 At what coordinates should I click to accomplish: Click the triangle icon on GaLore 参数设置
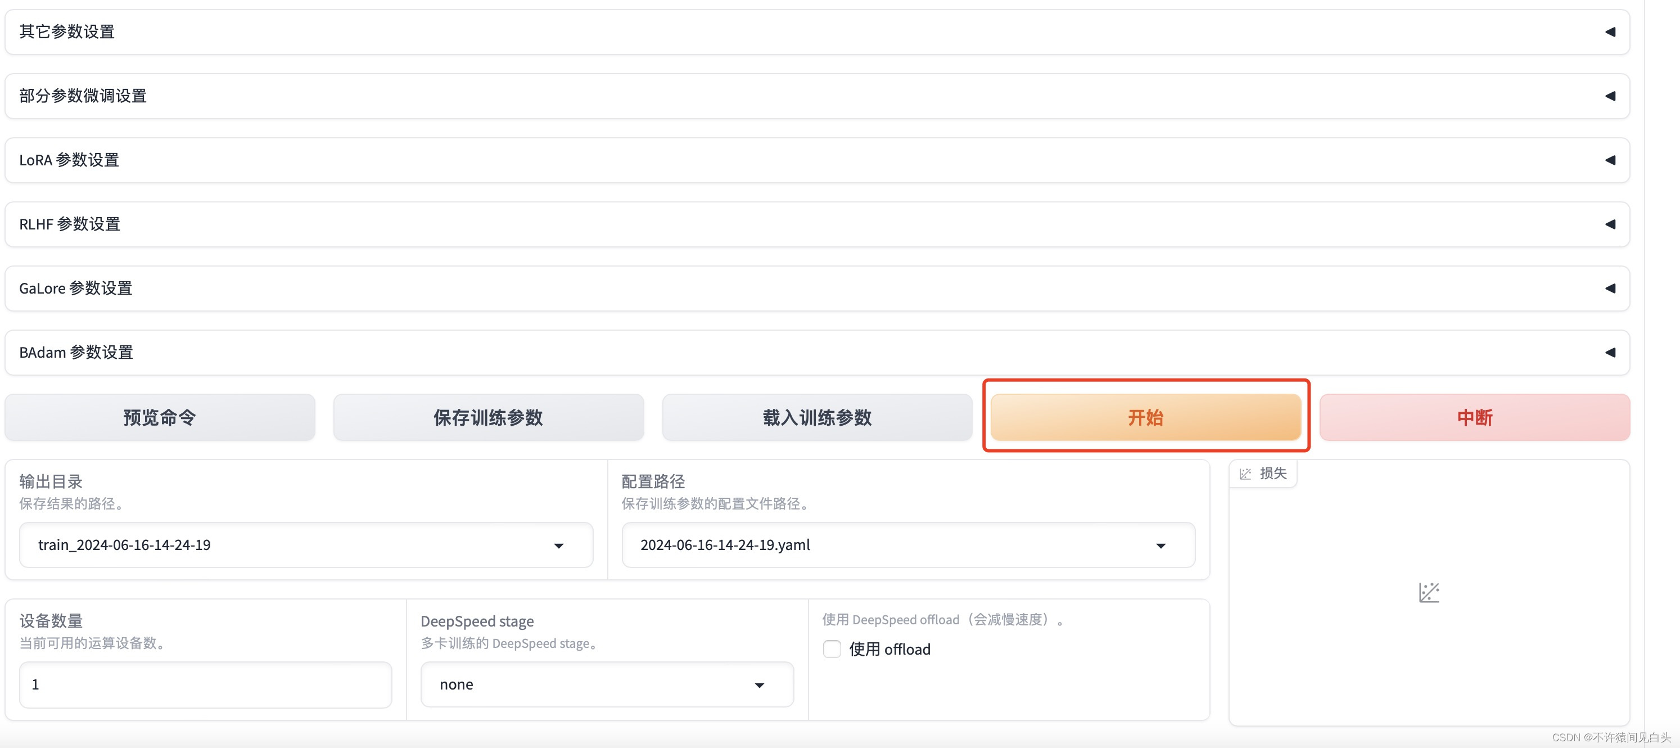[x=1610, y=289]
